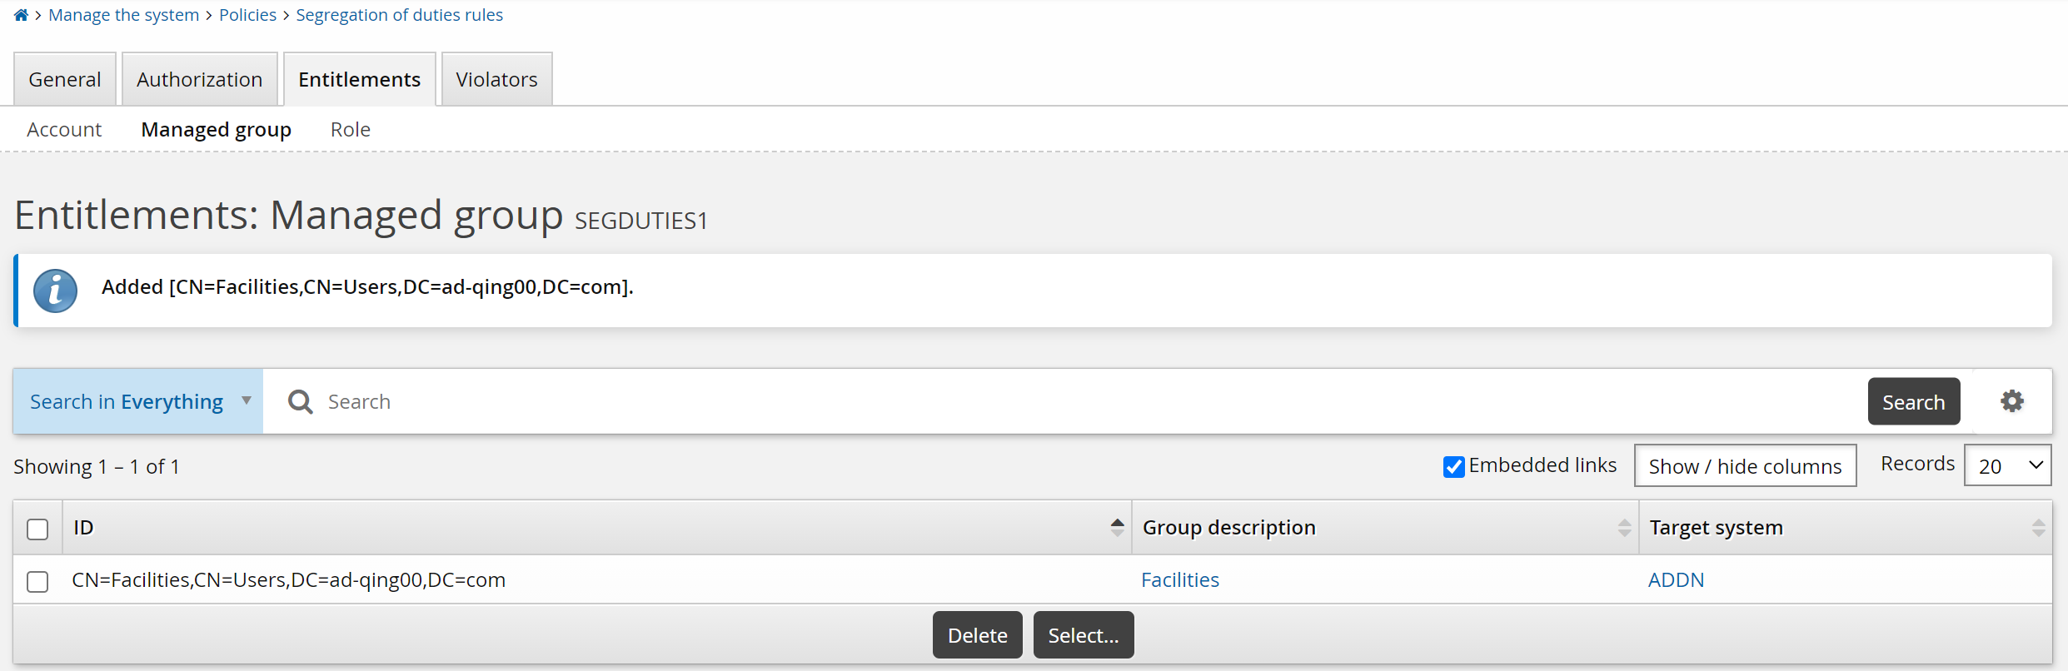Sort by Target system column

[2037, 527]
